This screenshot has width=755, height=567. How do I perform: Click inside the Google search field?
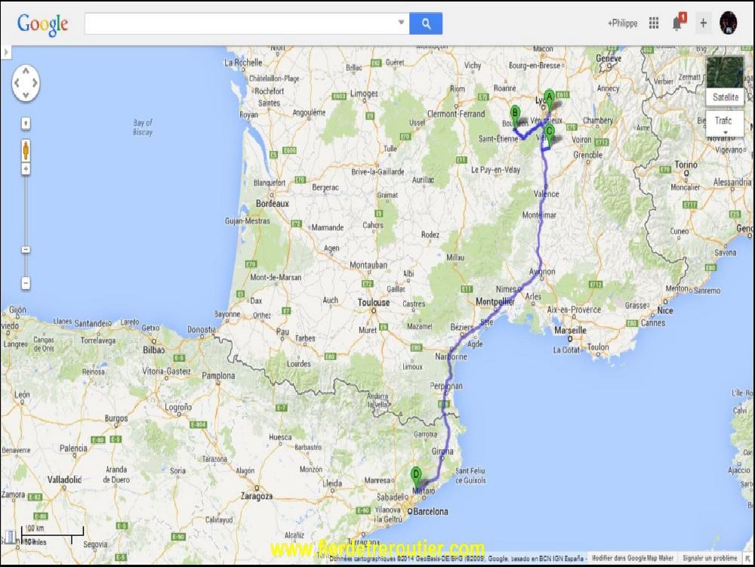(x=240, y=23)
